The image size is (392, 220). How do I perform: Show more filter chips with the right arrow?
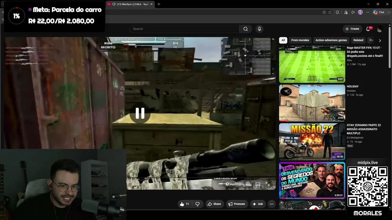(380, 41)
